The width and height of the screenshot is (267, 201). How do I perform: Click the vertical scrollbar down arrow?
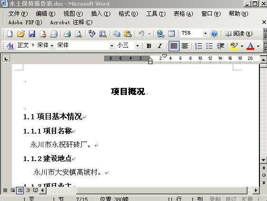click(263, 160)
